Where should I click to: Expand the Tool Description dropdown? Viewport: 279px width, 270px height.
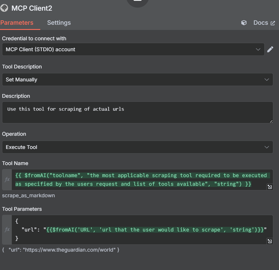pyautogui.click(x=137, y=80)
